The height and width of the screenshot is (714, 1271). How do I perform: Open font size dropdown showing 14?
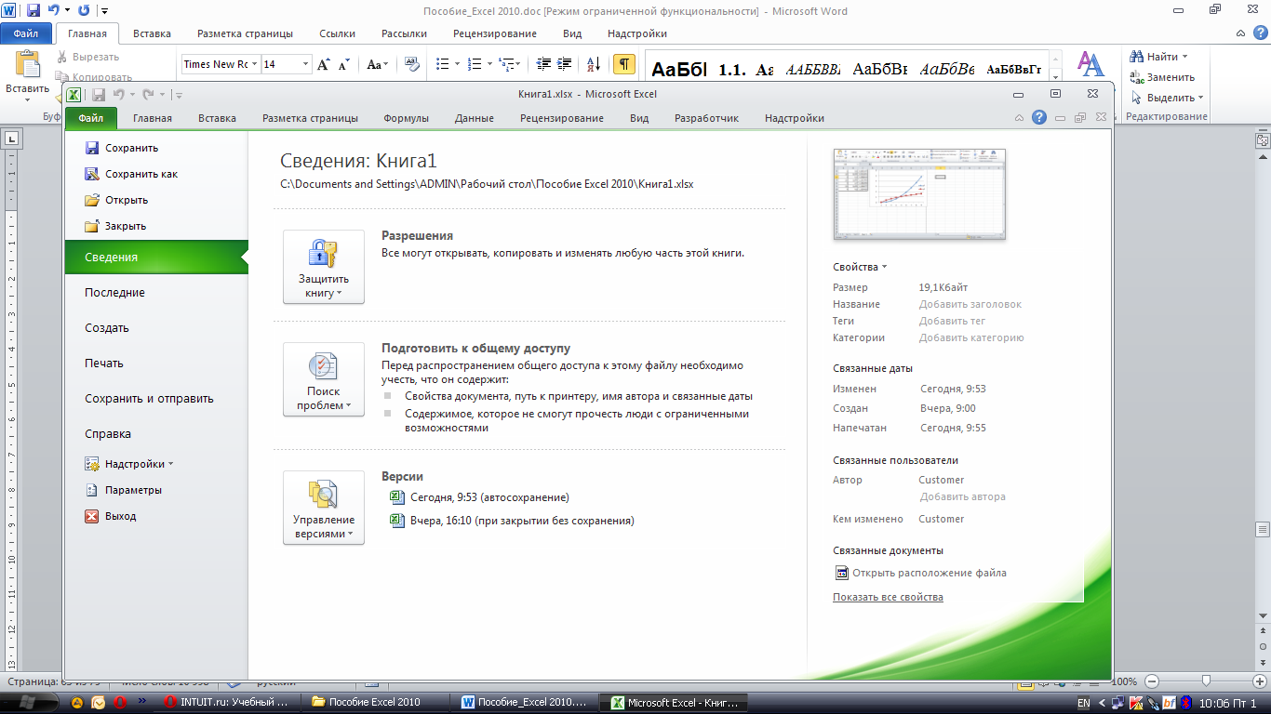[x=305, y=64]
